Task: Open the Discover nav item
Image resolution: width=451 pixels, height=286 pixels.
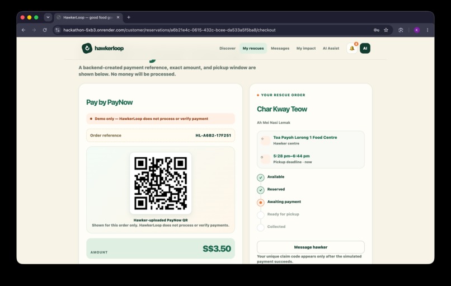Action: coord(227,48)
